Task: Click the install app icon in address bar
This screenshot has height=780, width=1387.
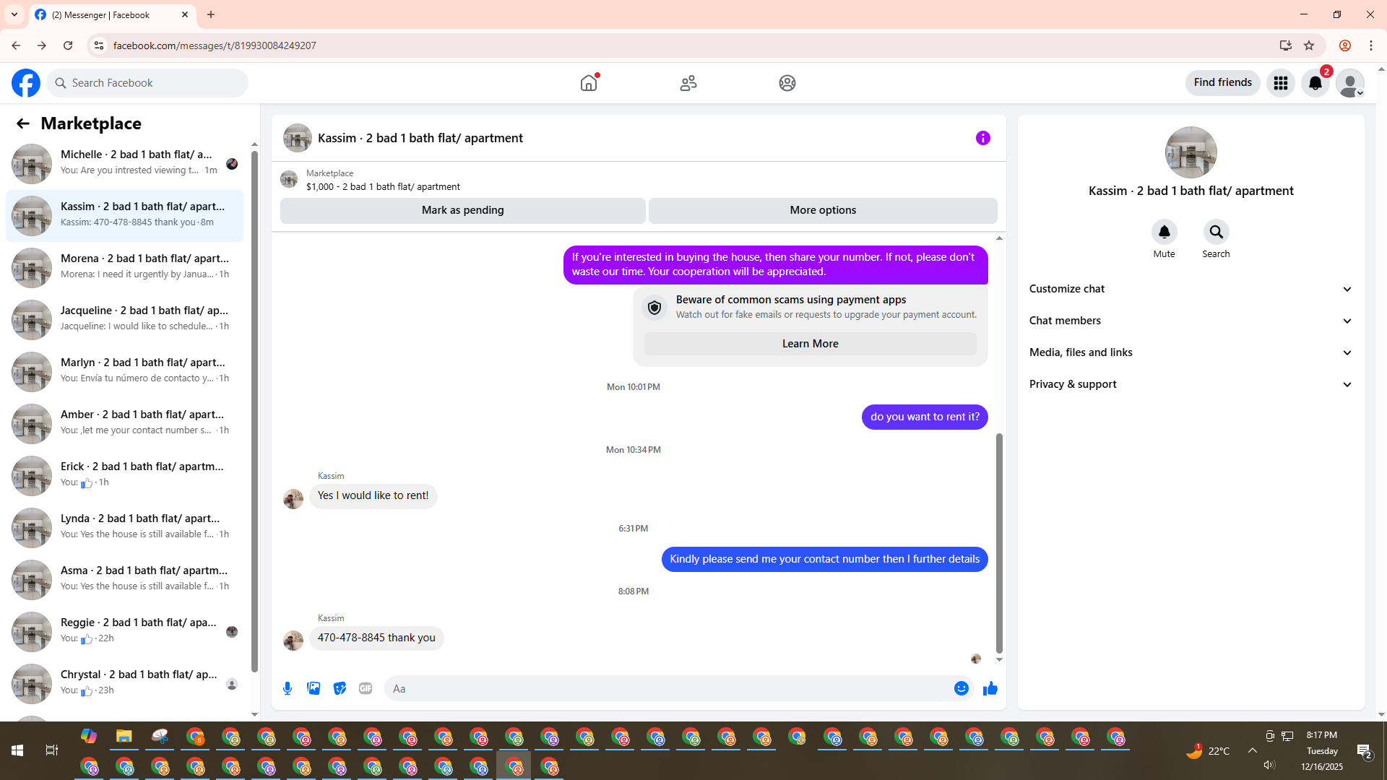Action: (x=1286, y=45)
